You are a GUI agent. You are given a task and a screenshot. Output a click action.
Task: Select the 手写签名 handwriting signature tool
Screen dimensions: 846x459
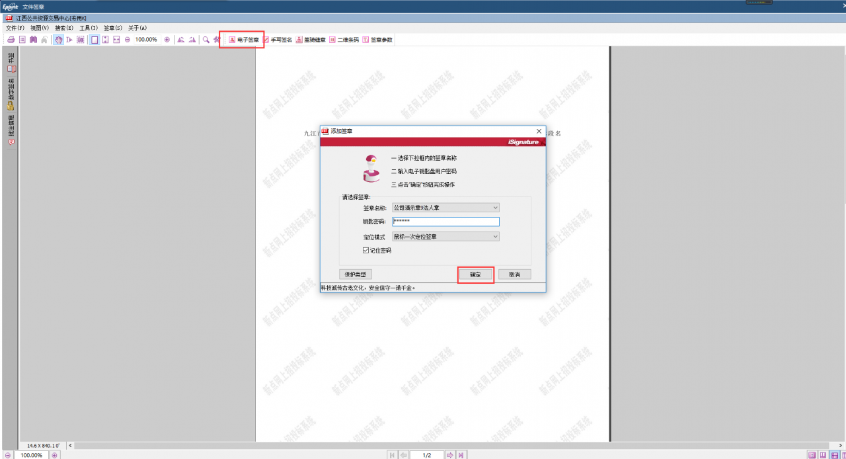[278, 40]
